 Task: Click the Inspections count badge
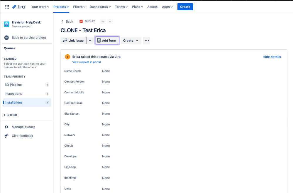(x=47, y=94)
